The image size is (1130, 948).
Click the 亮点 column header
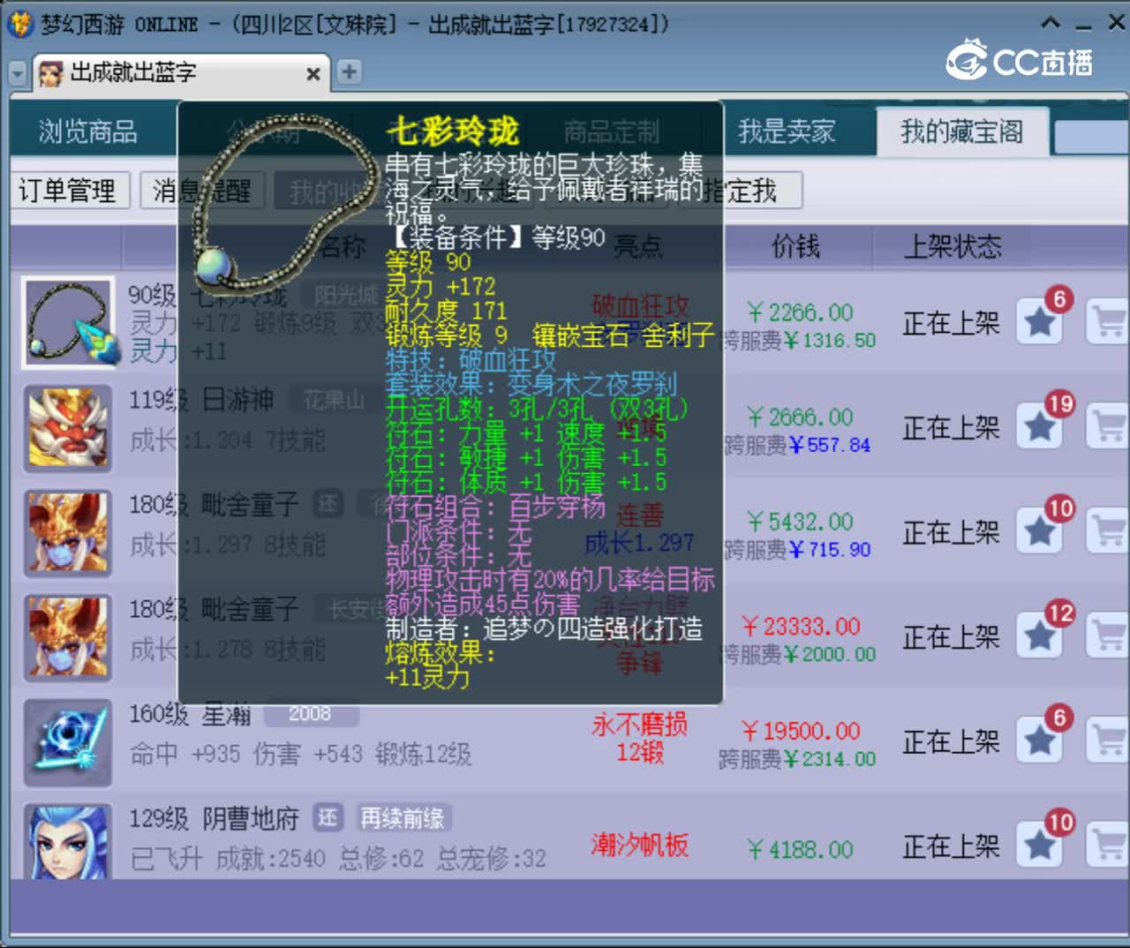pos(637,246)
